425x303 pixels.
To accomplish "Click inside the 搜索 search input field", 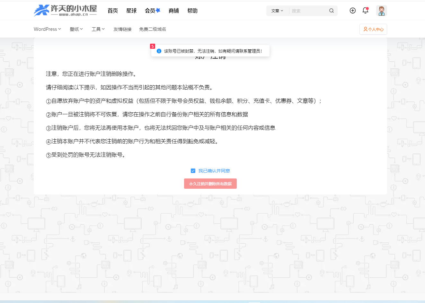I will coord(305,11).
